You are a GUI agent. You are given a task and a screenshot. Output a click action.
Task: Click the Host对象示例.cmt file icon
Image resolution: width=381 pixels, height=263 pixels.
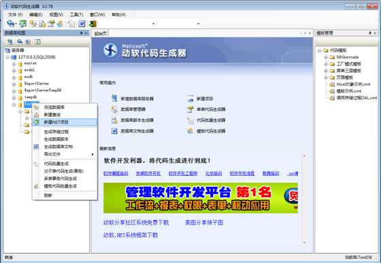click(x=332, y=84)
